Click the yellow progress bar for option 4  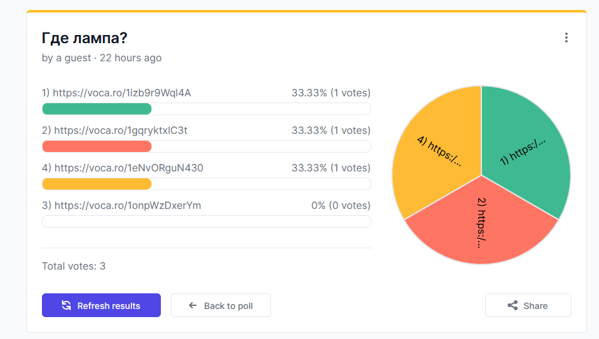[97, 184]
